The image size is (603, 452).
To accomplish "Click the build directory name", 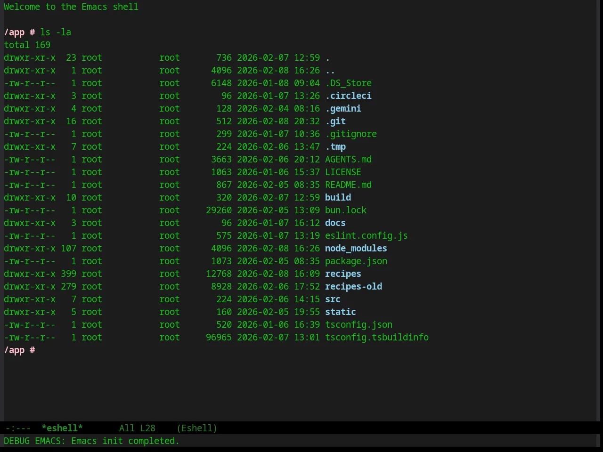I will tap(338, 198).
